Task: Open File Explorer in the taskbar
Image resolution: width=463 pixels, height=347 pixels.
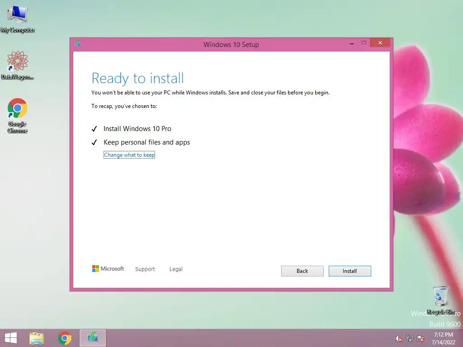Action: click(37, 338)
